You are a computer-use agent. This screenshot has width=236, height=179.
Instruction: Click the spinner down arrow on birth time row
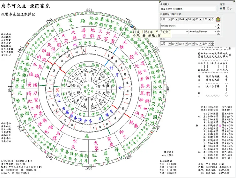(x=212, y=20)
